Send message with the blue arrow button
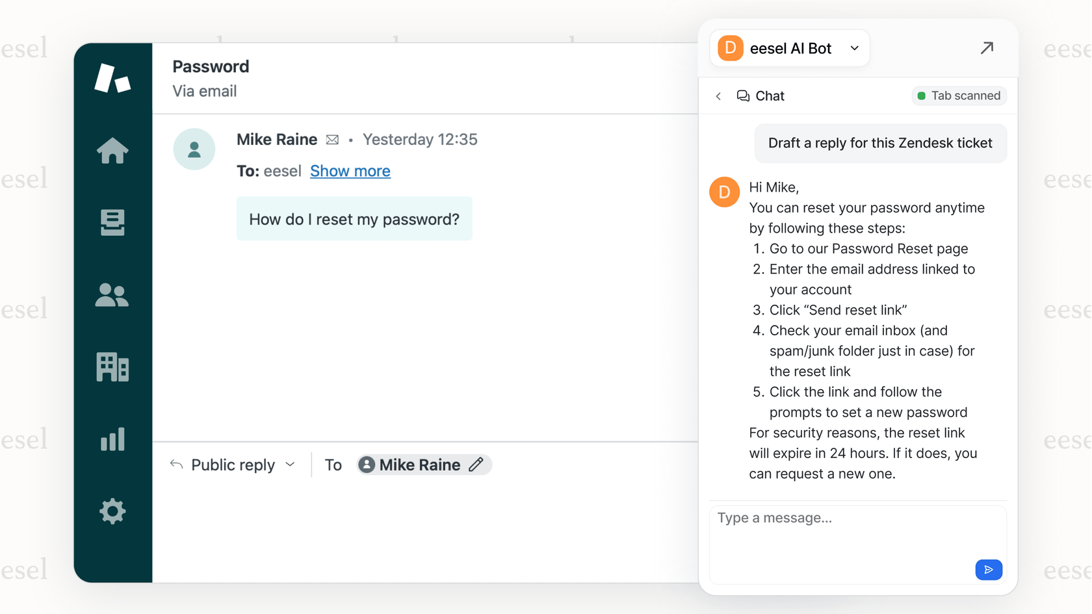This screenshot has height=614, width=1092. click(x=989, y=570)
